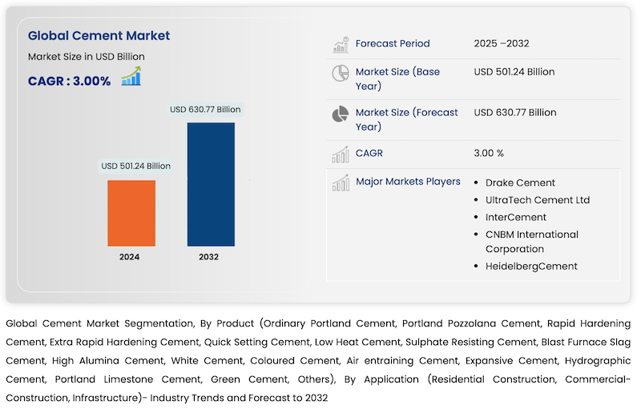This screenshot has height=413, width=641.
Task: Click the 2025 –2032 forecast period value
Action: (502, 44)
